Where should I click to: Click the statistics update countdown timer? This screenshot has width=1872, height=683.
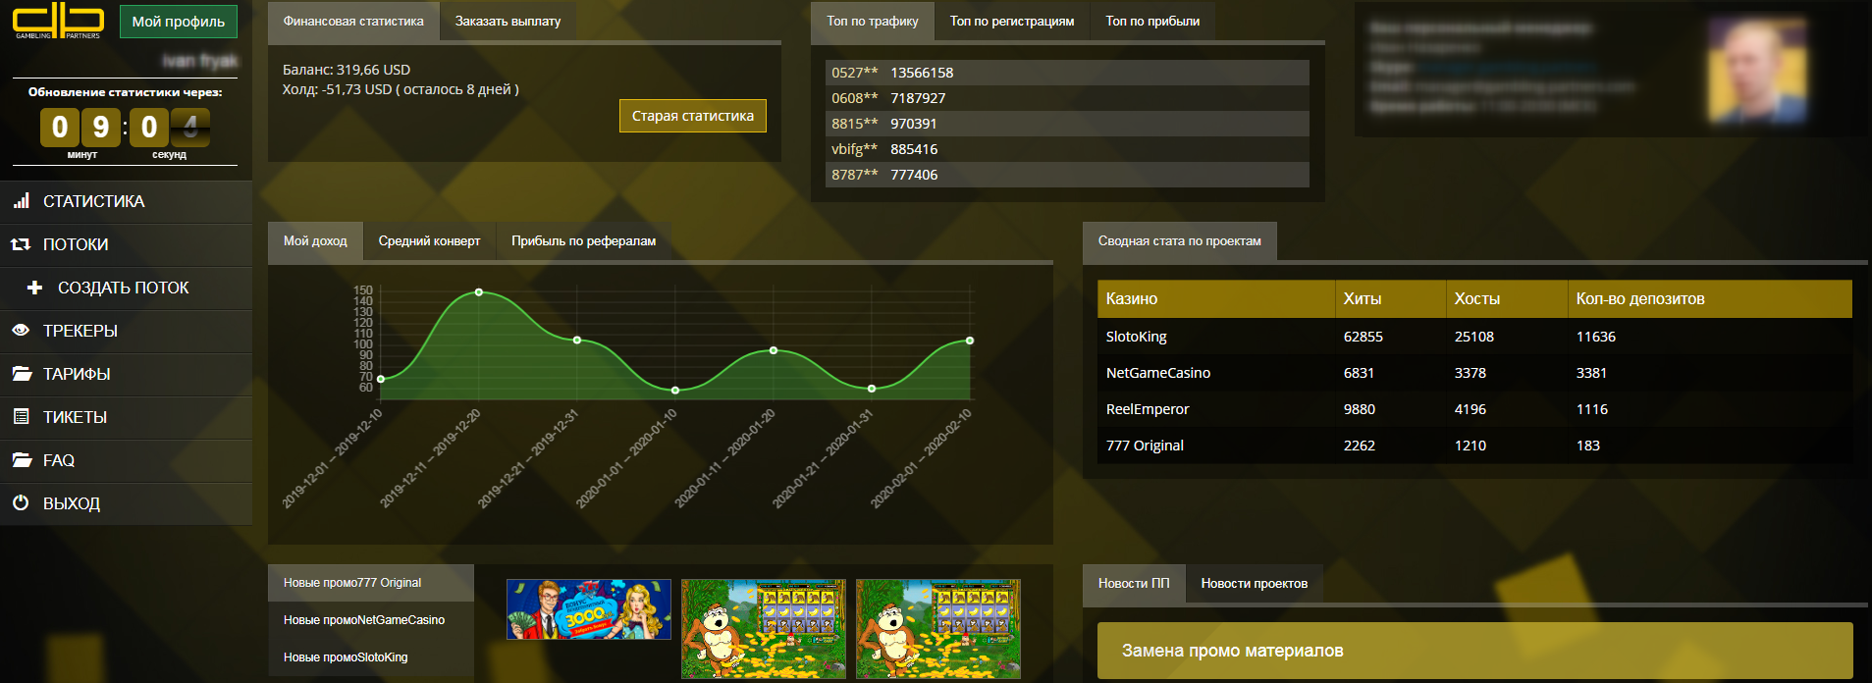point(125,128)
